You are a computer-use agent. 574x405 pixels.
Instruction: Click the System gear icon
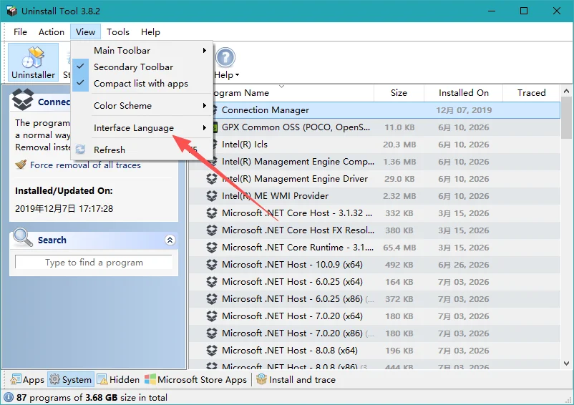pyautogui.click(x=54, y=379)
